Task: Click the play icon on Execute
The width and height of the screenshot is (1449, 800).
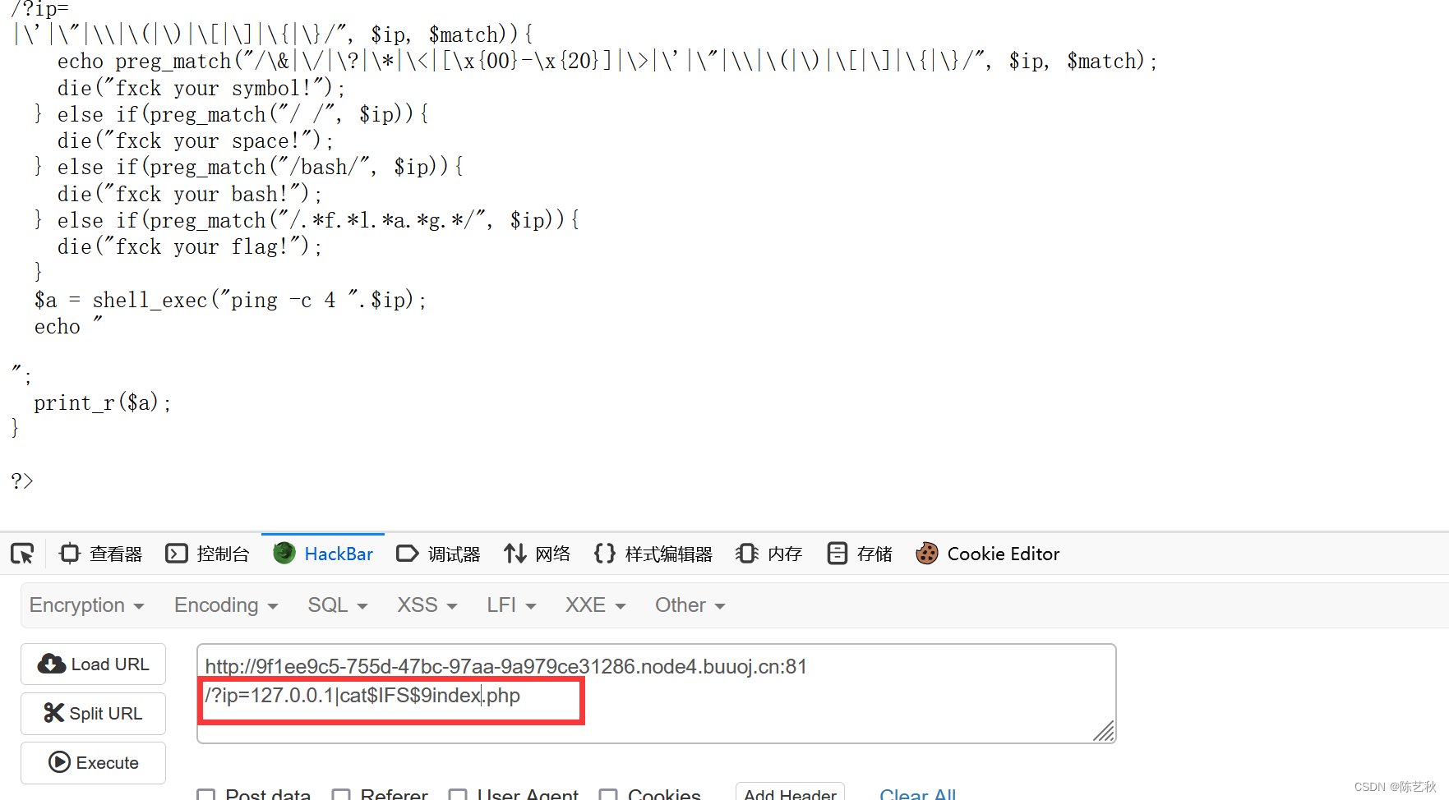Action: click(x=59, y=762)
